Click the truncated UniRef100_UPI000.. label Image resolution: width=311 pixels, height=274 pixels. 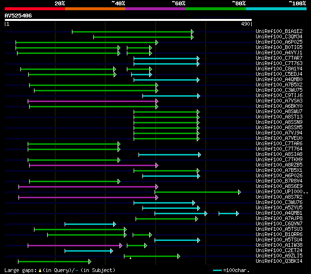pos(282,192)
